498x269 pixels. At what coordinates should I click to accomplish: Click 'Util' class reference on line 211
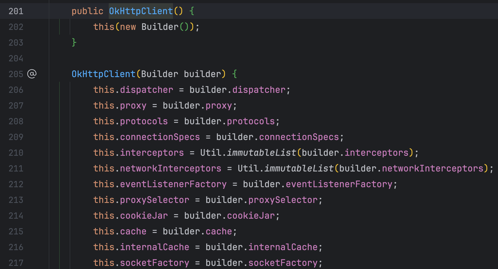click(248, 168)
